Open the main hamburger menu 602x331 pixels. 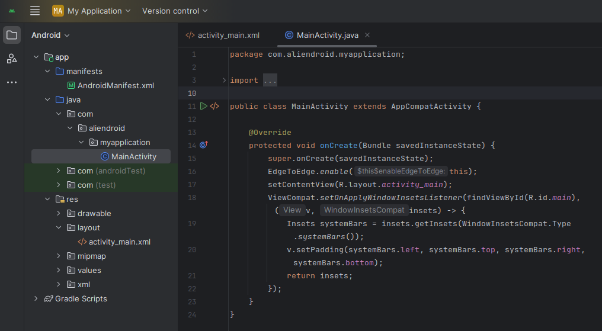pos(35,11)
